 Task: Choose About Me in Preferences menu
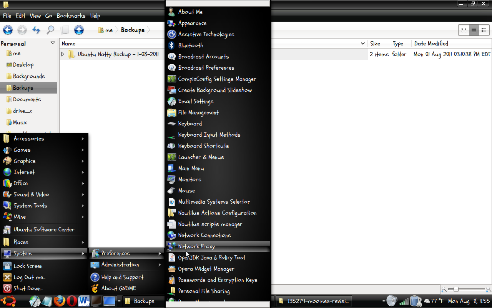point(218,12)
